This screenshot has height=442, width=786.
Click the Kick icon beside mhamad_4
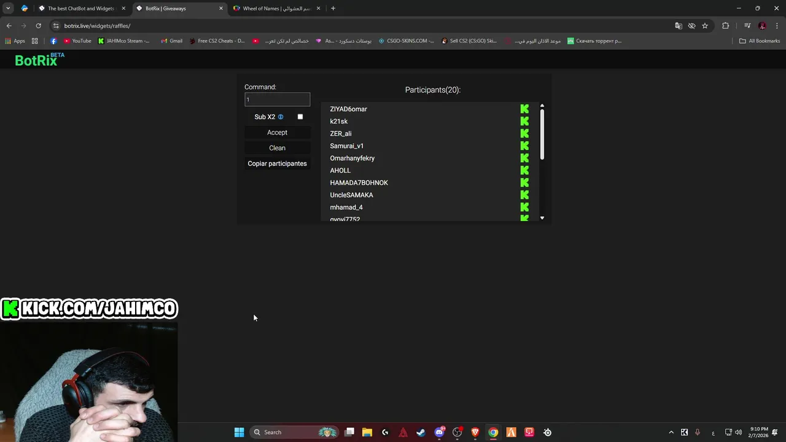[x=524, y=207]
